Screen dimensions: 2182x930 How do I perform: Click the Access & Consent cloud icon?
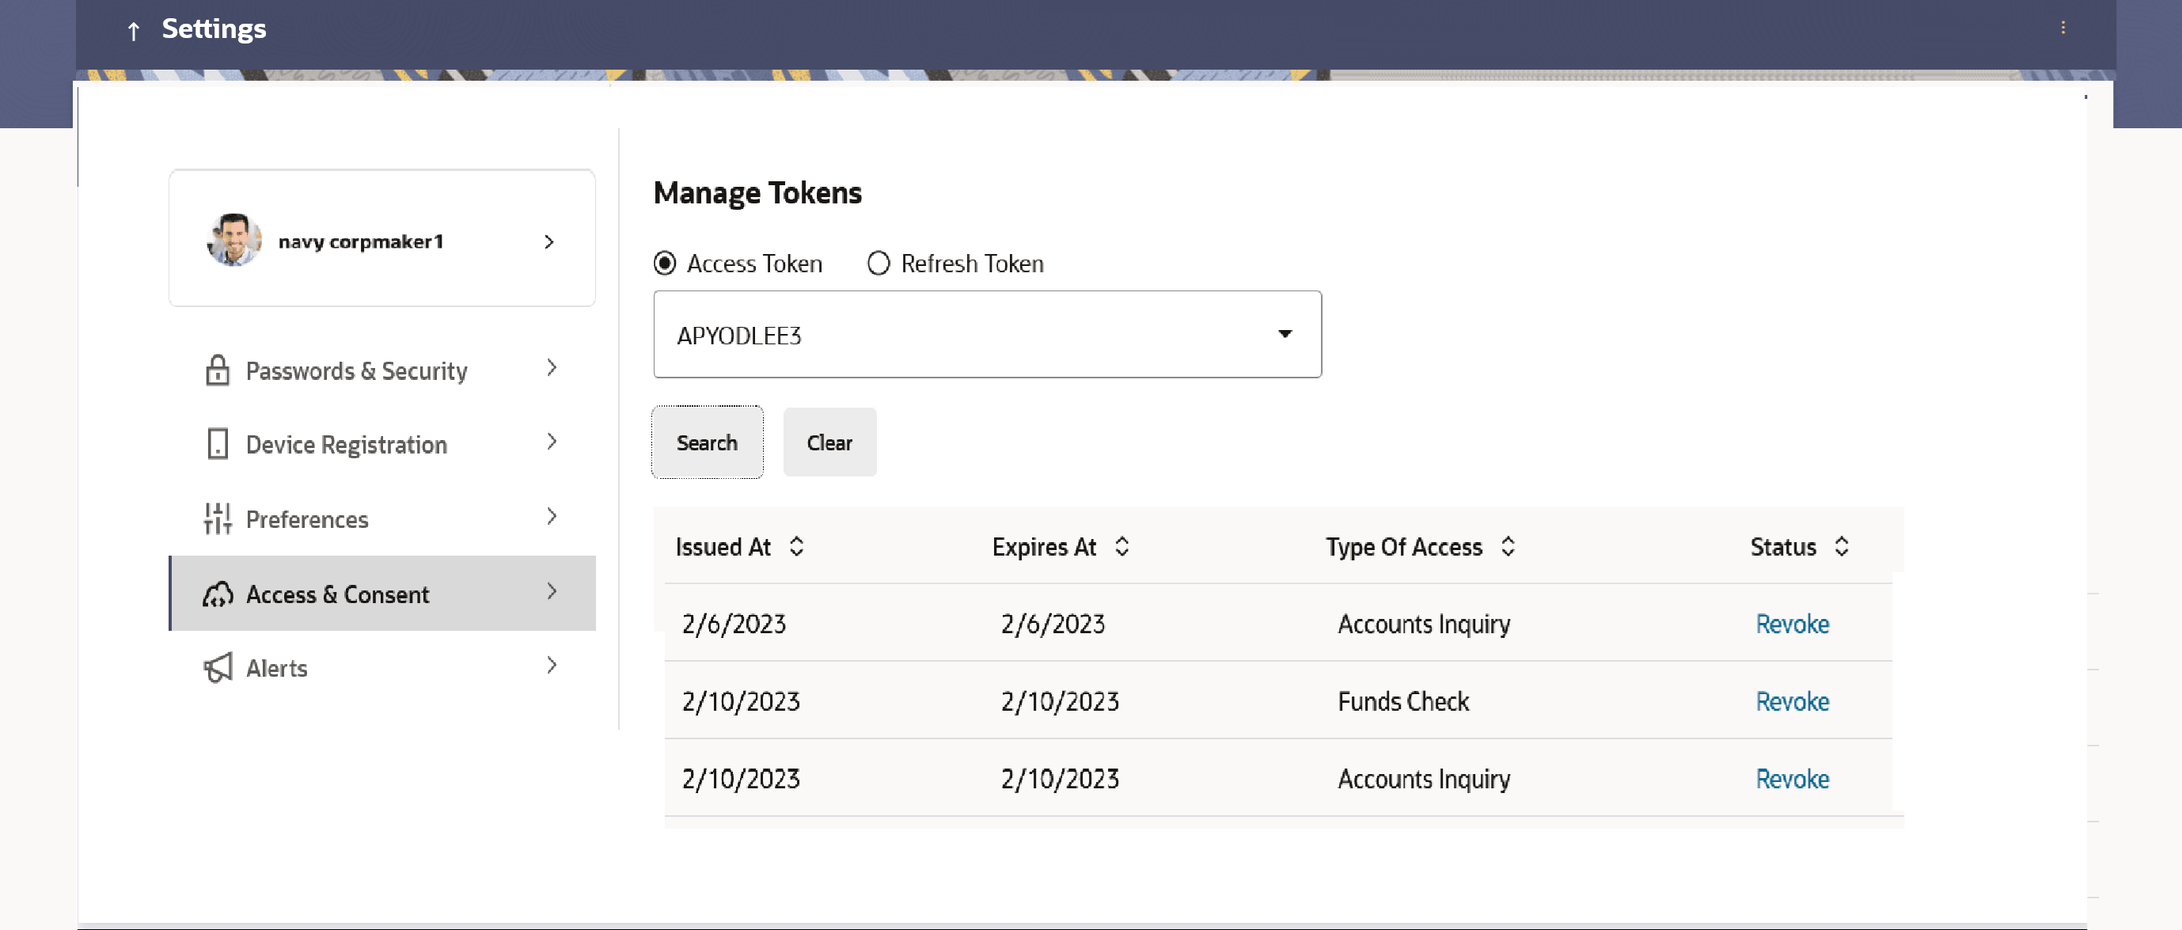click(x=217, y=594)
